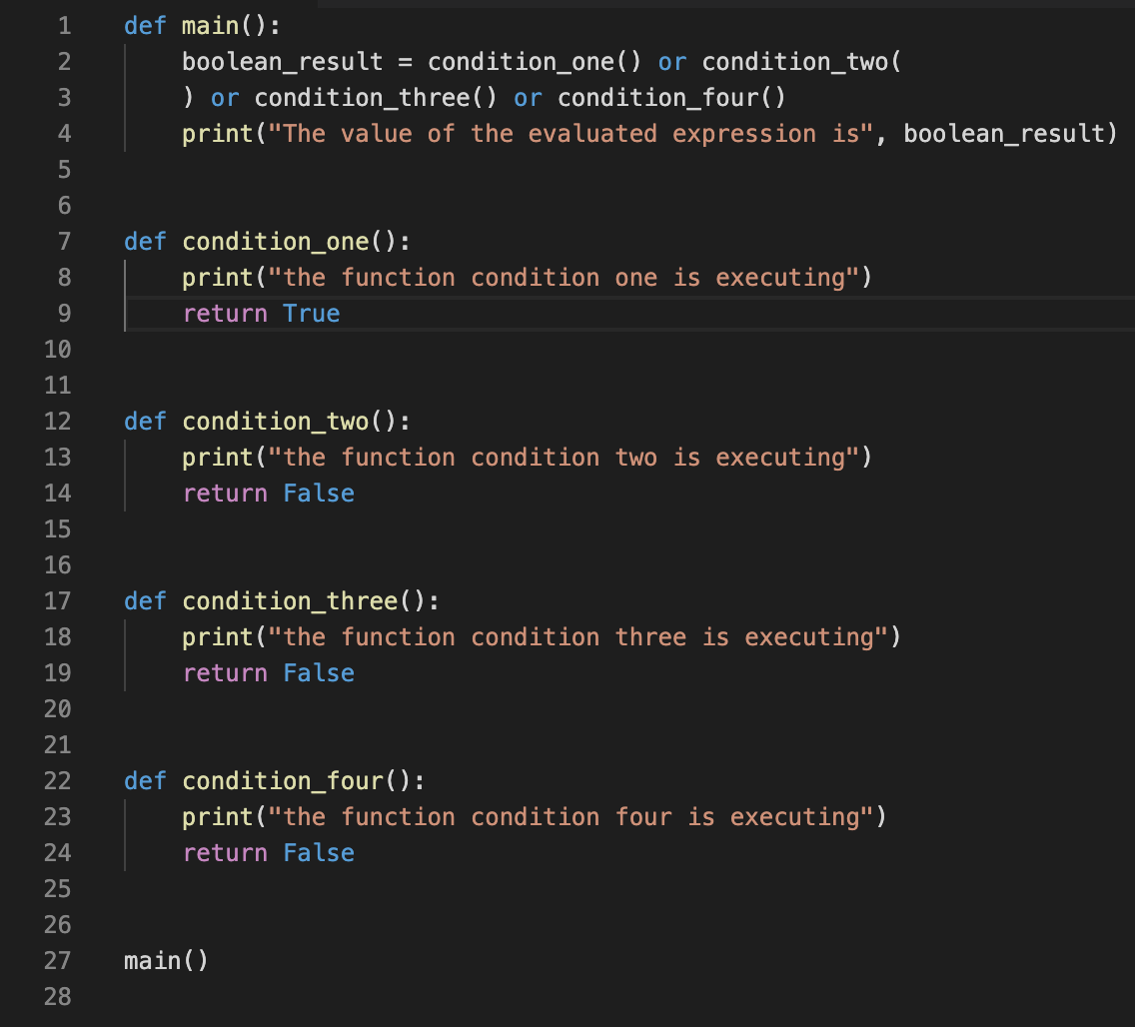Click line number 9 in the gutter

tap(64, 314)
